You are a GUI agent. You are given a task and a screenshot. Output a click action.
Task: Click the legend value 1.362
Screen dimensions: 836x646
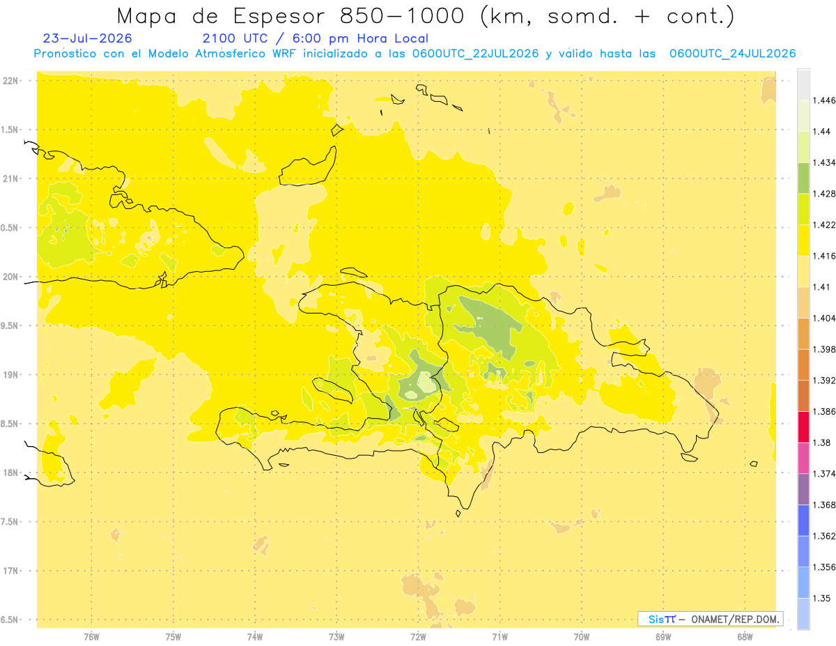coord(824,536)
